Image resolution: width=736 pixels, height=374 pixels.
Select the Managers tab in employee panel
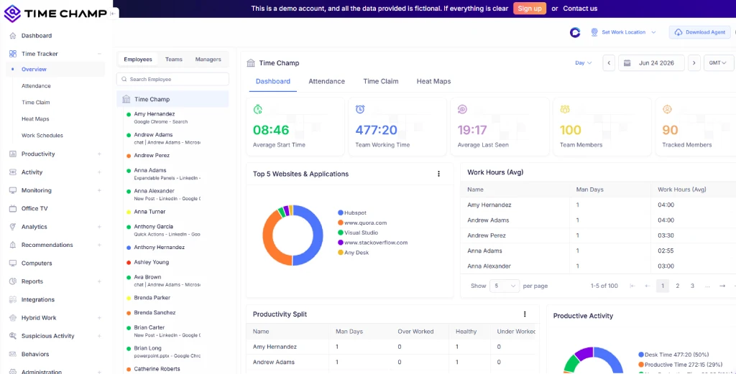point(208,60)
